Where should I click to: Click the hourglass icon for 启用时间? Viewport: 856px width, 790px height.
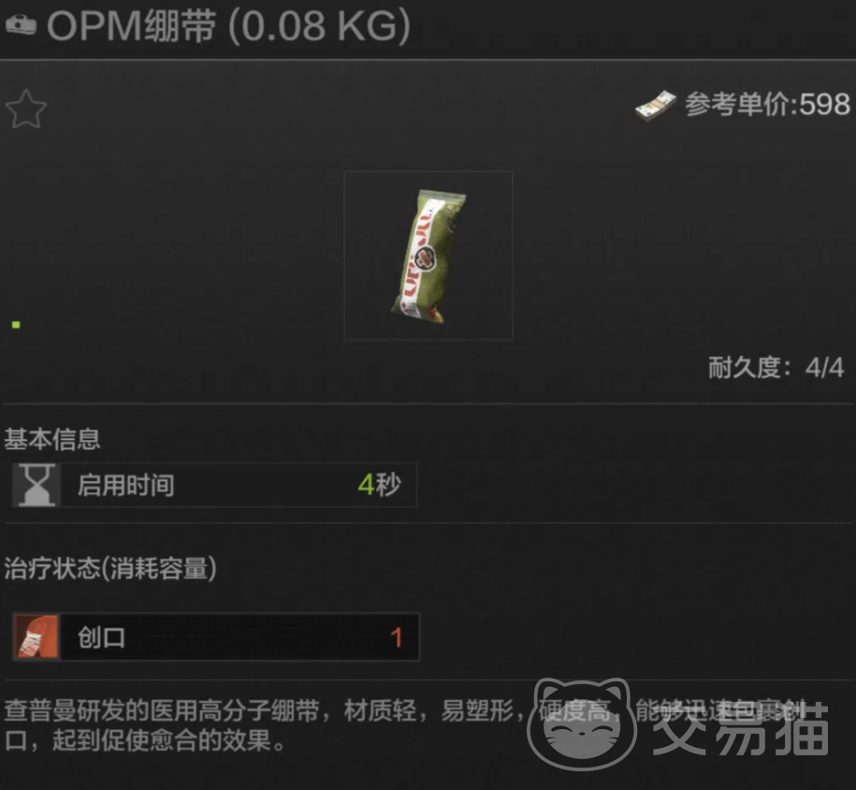coord(36,485)
